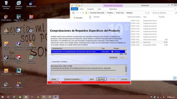
Task: Click the search magnifier in Explorer
Action: coord(176,13)
